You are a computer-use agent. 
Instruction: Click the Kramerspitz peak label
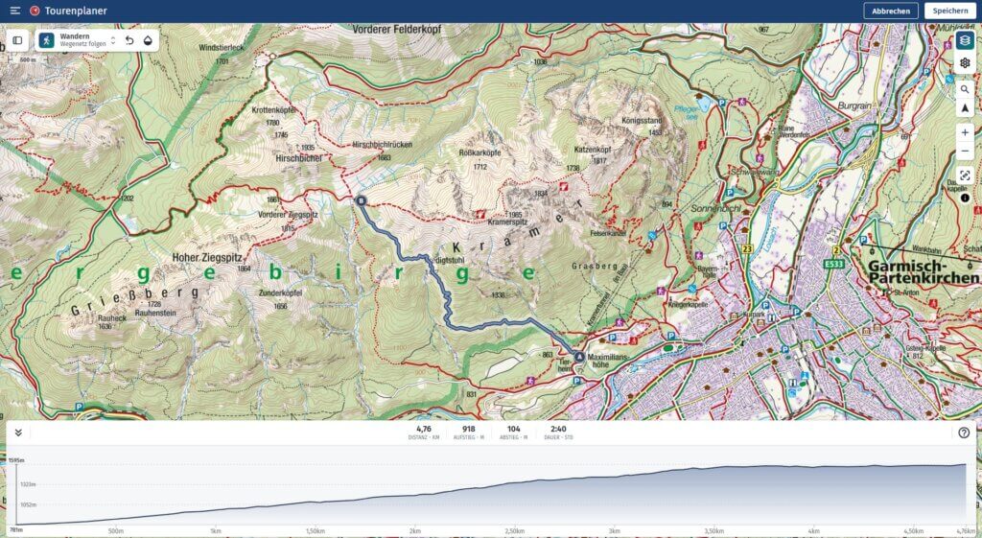point(507,222)
